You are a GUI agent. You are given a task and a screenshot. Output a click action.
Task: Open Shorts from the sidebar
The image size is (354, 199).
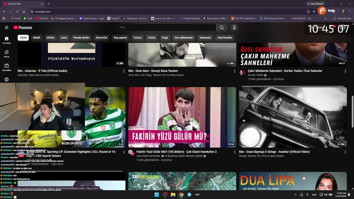7,54
